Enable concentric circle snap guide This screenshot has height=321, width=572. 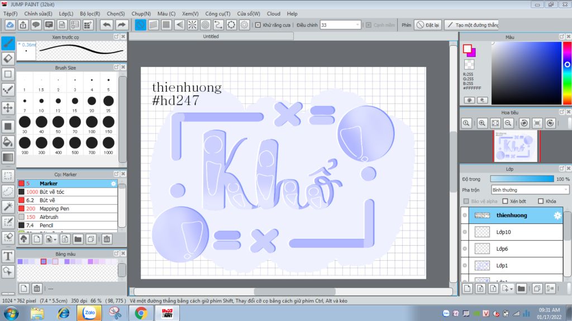[206, 25]
